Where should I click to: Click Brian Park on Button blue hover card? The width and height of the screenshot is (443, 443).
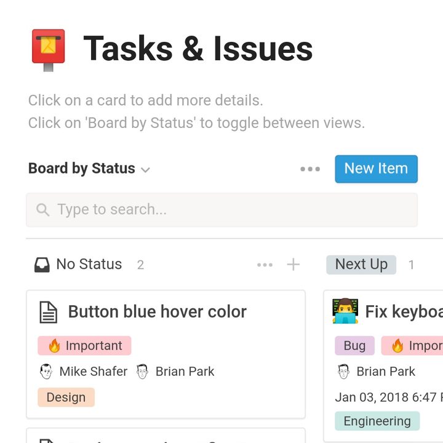(x=175, y=371)
